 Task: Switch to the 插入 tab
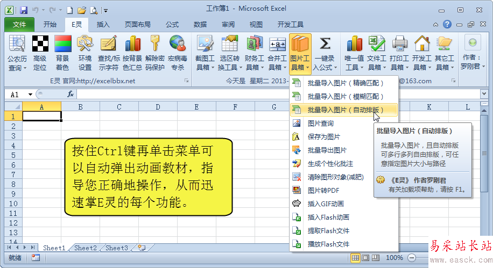click(x=103, y=25)
